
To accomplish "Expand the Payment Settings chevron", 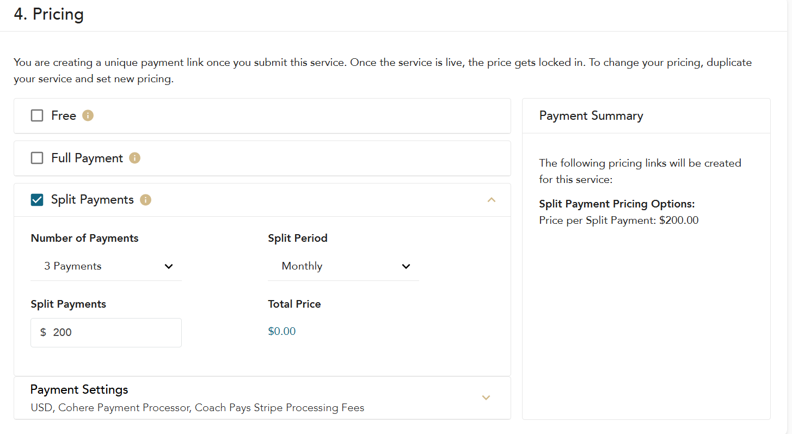I will pos(486,398).
